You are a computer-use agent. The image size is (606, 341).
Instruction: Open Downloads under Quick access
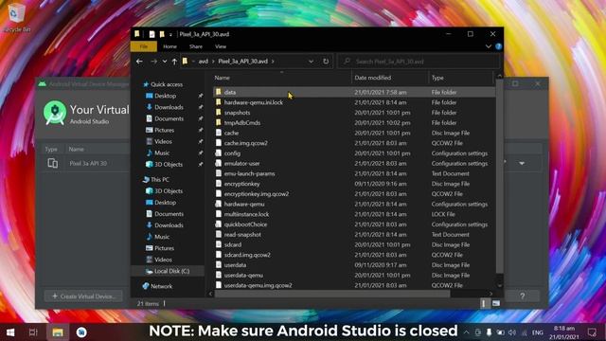[x=169, y=107]
